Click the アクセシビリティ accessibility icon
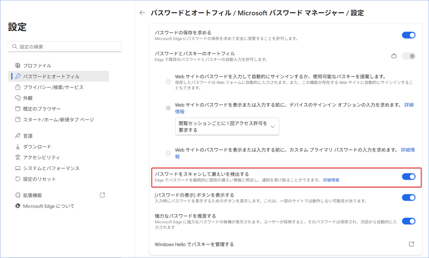Viewport: 429px width, 258px height. [18, 157]
